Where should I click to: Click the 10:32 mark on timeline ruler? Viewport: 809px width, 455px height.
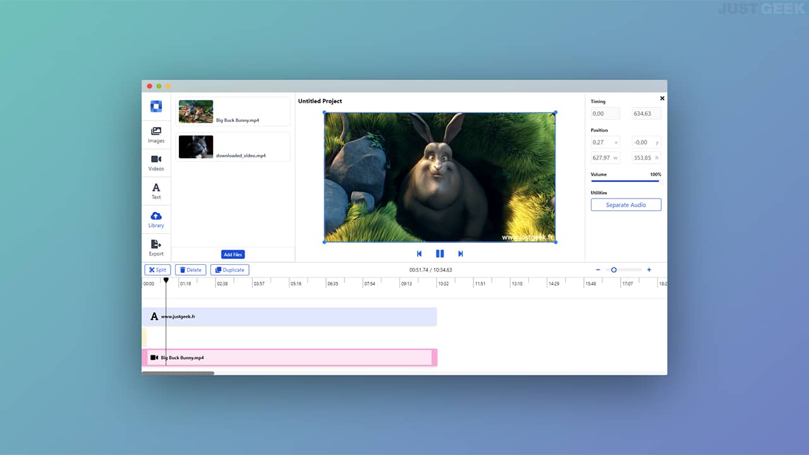pyautogui.click(x=443, y=284)
